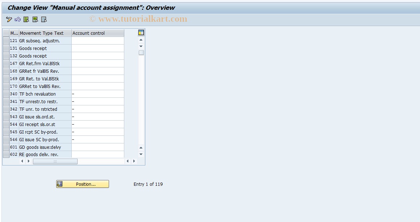Click Account control field for GR Ret.frm Val.BlStk
420x222 pixels.
(98, 63)
